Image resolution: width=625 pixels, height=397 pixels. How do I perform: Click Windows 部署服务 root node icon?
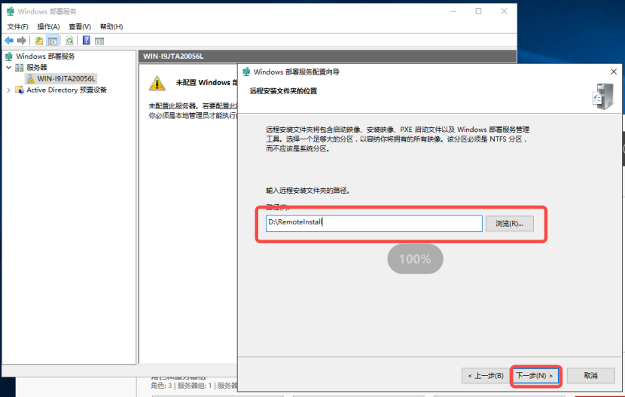[x=9, y=56]
